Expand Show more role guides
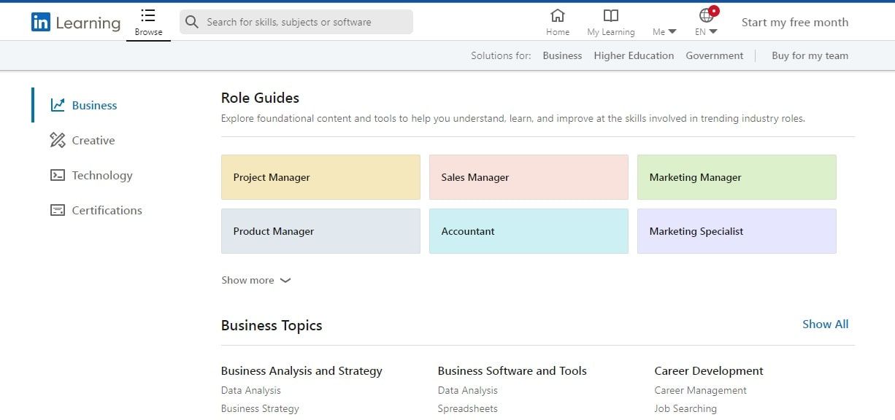The height and width of the screenshot is (420, 895). point(256,280)
